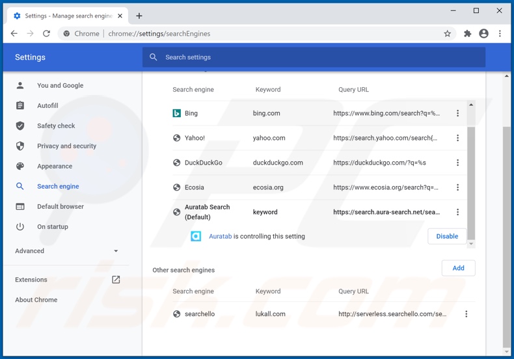Click Add to add search engine

[458, 268]
